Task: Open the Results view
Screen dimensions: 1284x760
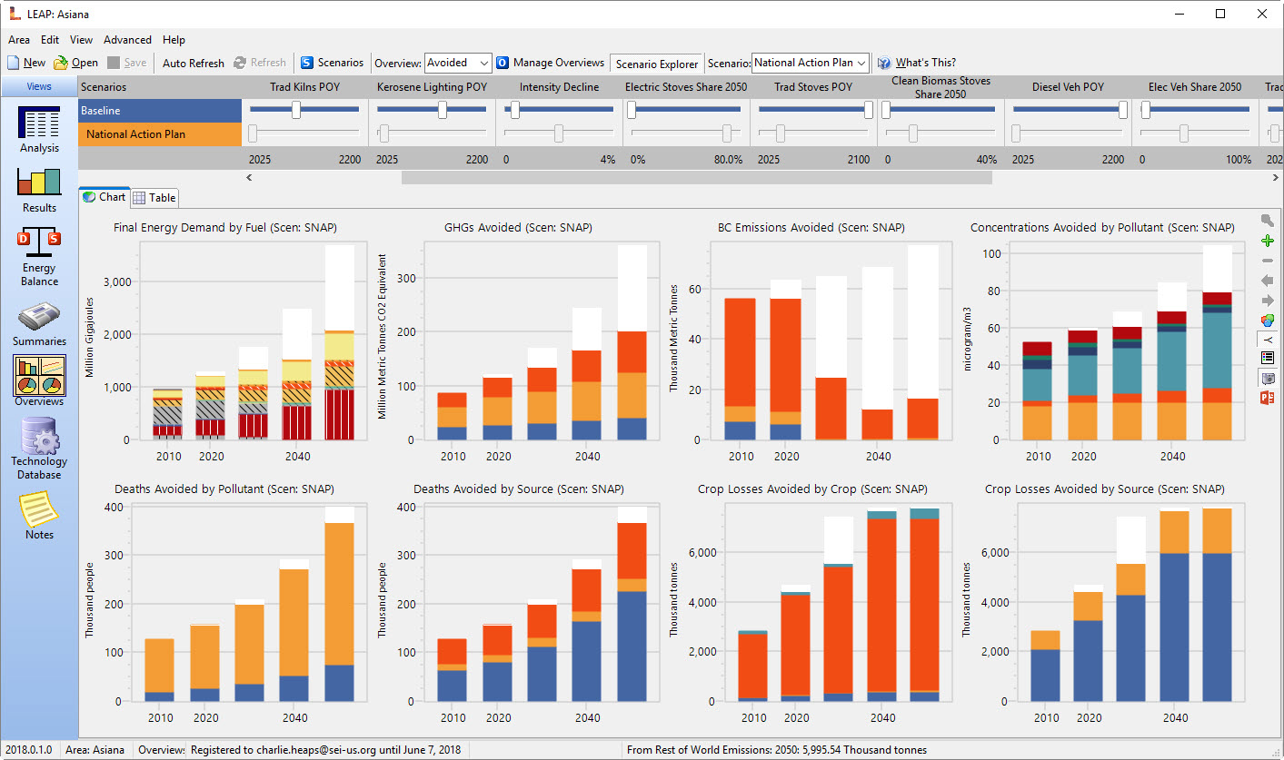Action: tap(39, 190)
